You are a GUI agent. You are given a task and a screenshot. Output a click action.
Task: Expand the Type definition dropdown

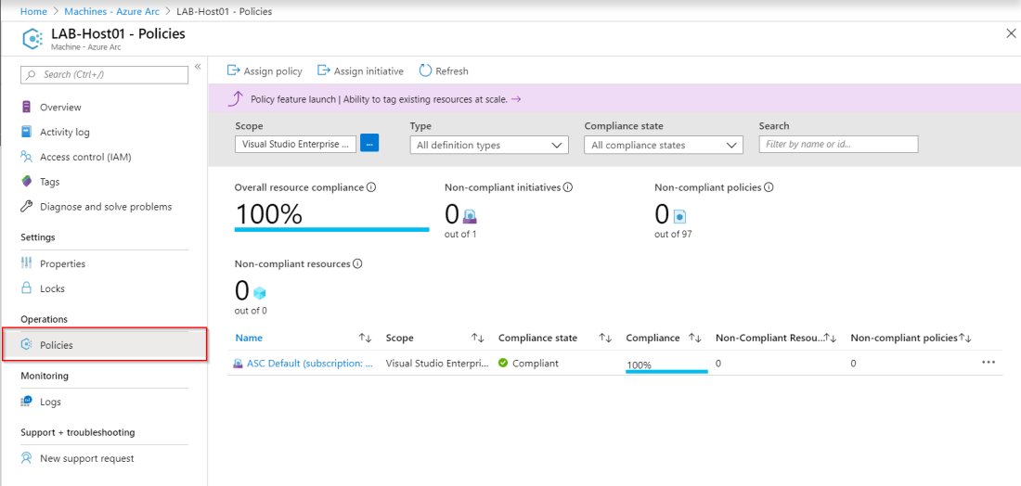point(489,145)
